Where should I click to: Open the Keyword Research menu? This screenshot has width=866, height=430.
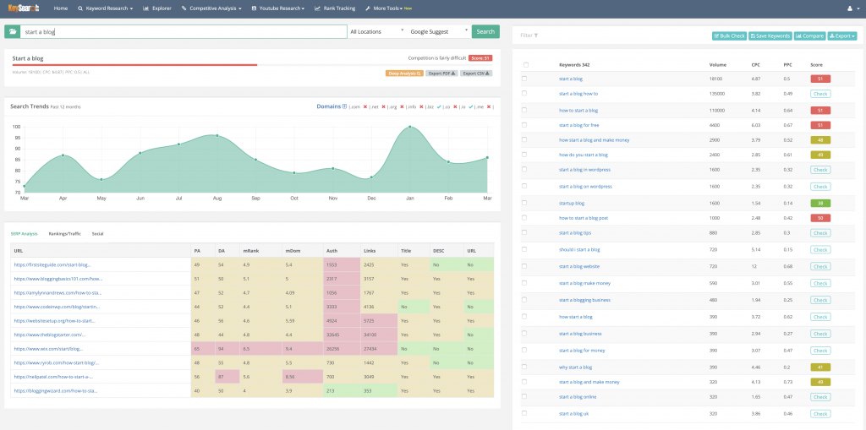pyautogui.click(x=106, y=8)
